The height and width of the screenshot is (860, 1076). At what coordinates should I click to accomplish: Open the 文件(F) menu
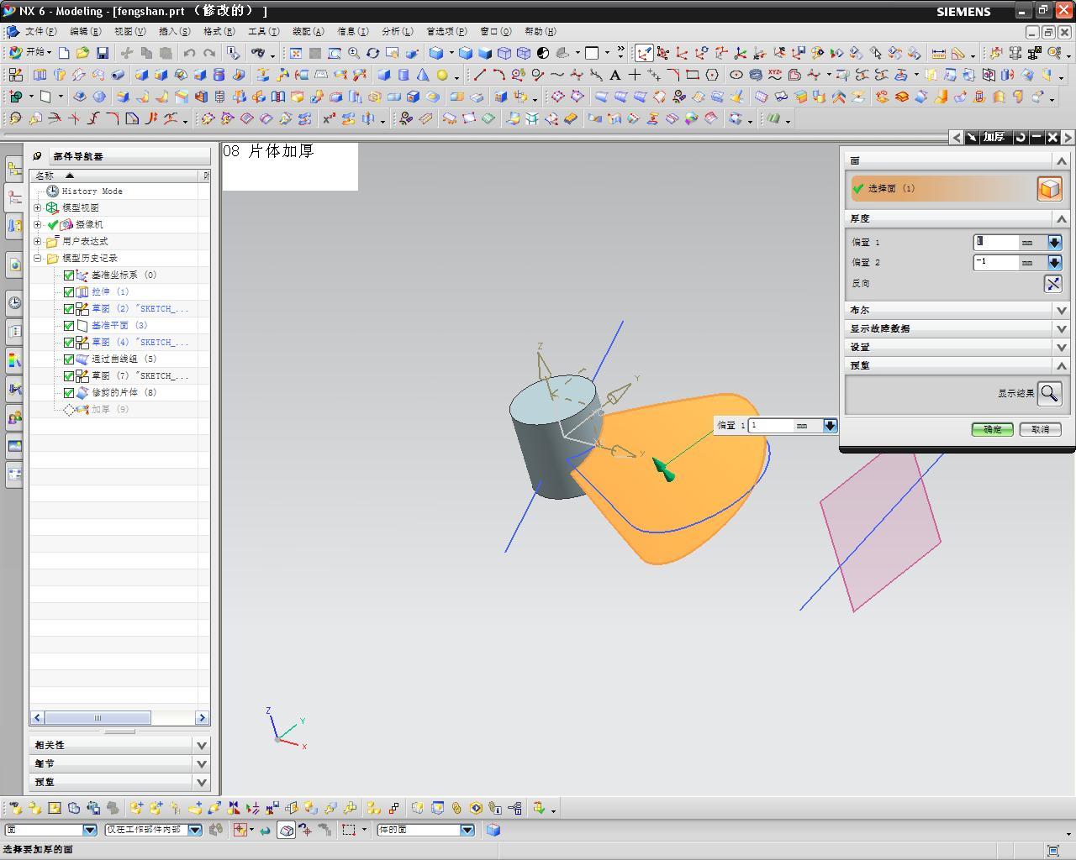coord(40,31)
